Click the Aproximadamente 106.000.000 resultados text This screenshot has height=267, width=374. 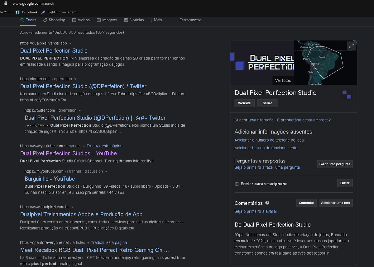(x=72, y=32)
